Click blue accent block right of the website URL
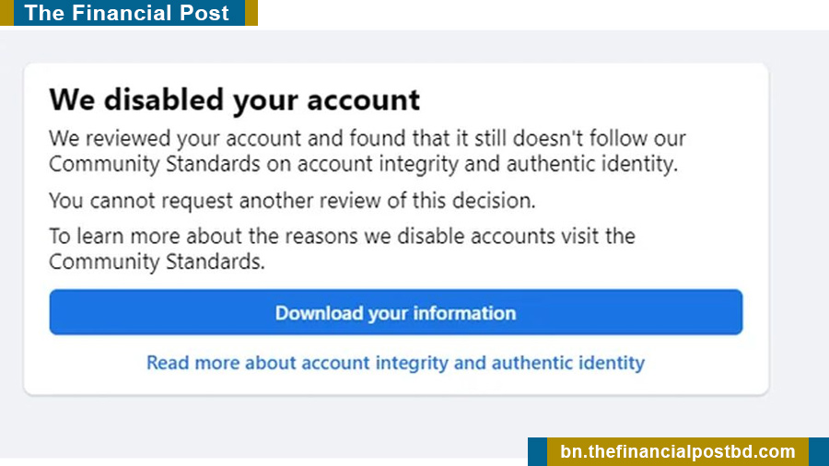Image resolution: width=829 pixels, height=466 pixels. 818,451
